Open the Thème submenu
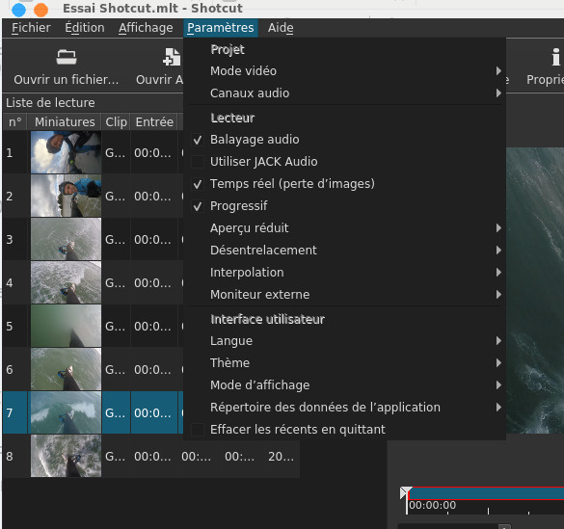Viewport: 564px width, 529px height. 344,363
